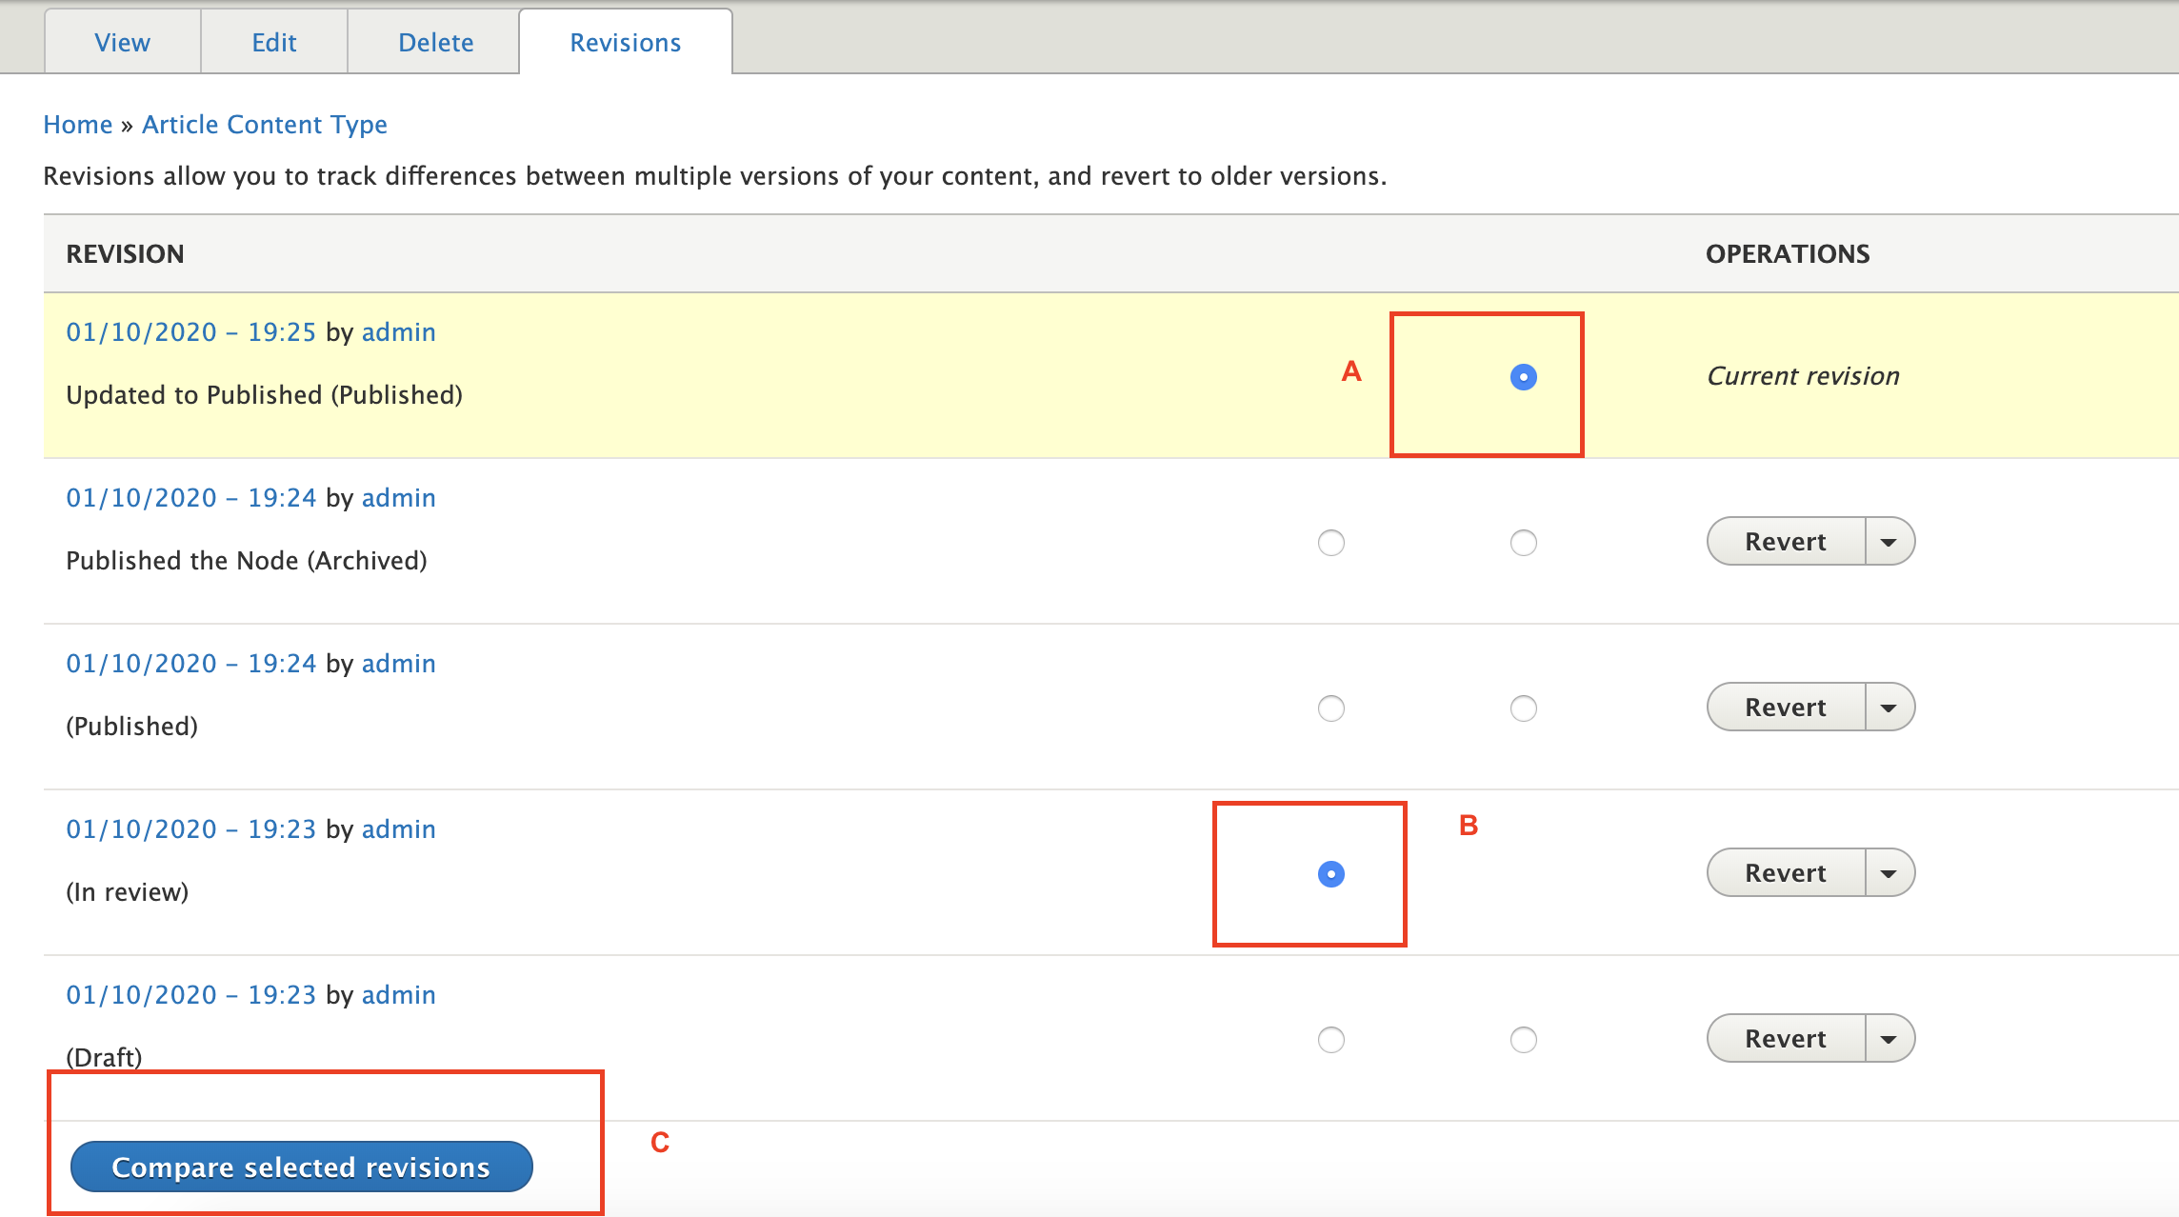Select left radio button for Draft revision
The image size is (2179, 1217).
click(x=1330, y=1037)
